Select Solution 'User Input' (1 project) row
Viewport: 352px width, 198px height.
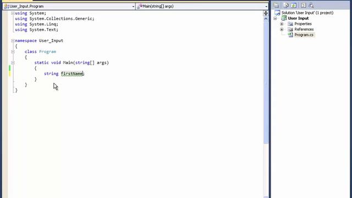pyautogui.click(x=307, y=13)
